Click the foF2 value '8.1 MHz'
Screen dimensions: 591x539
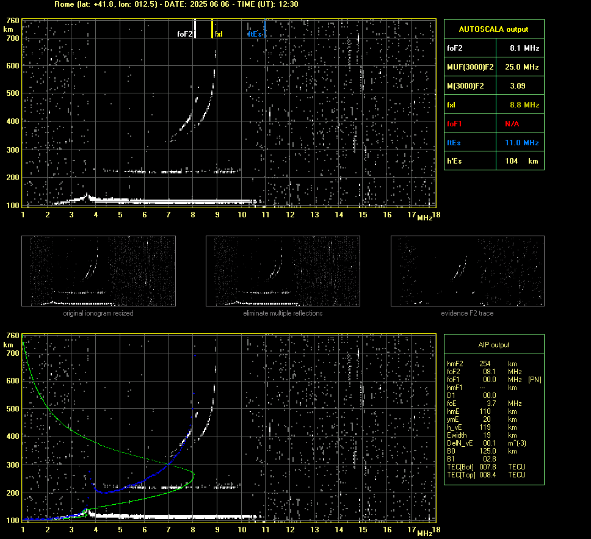524,48
